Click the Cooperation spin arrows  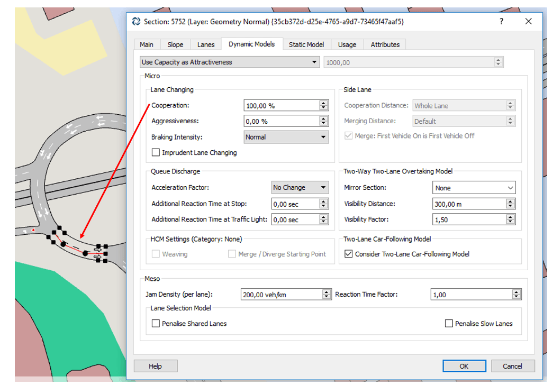pos(324,105)
